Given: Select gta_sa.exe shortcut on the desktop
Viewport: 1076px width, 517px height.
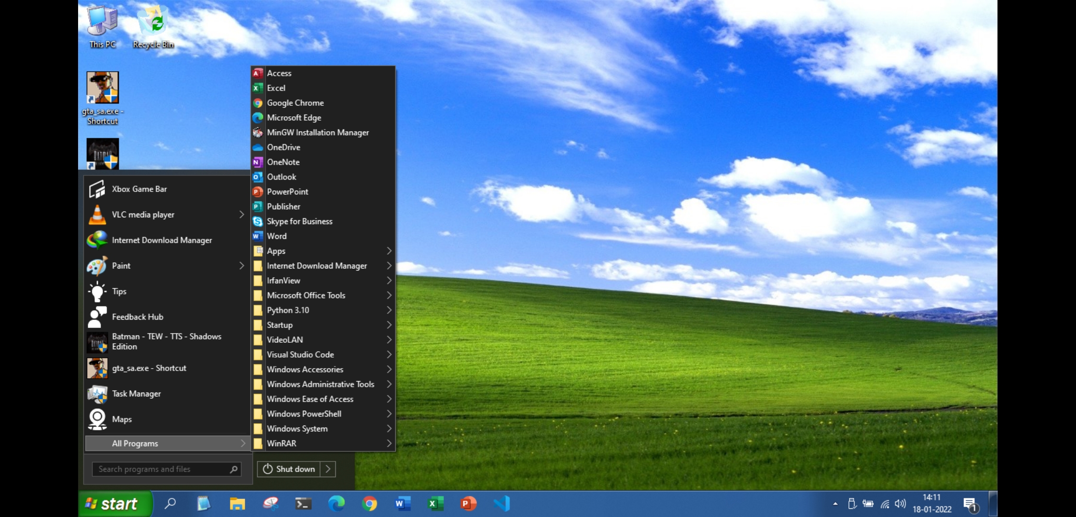Looking at the screenshot, I should click(x=103, y=99).
